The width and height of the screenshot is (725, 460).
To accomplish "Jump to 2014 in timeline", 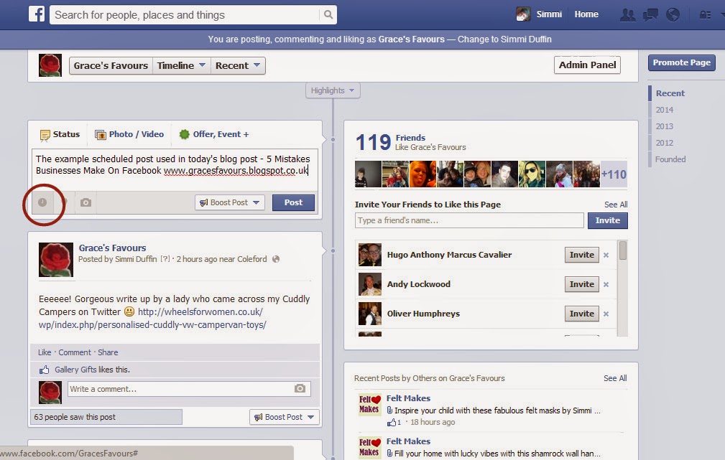I will coord(665,110).
